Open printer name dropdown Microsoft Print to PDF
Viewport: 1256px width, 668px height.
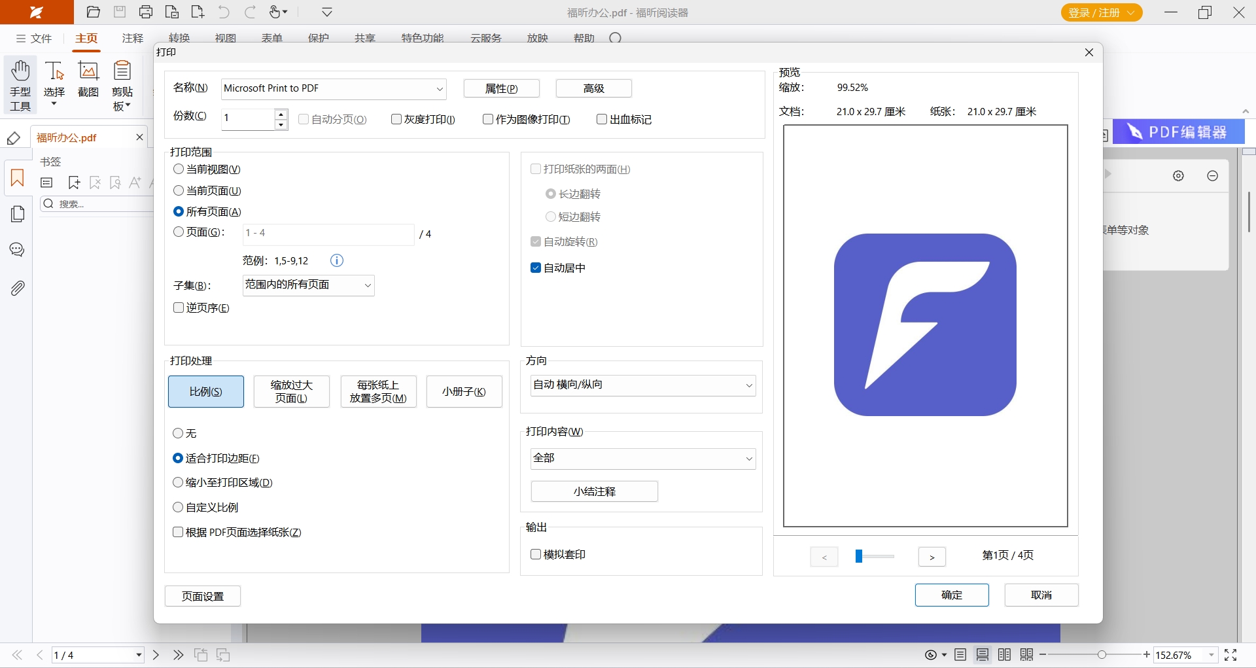pyautogui.click(x=334, y=88)
